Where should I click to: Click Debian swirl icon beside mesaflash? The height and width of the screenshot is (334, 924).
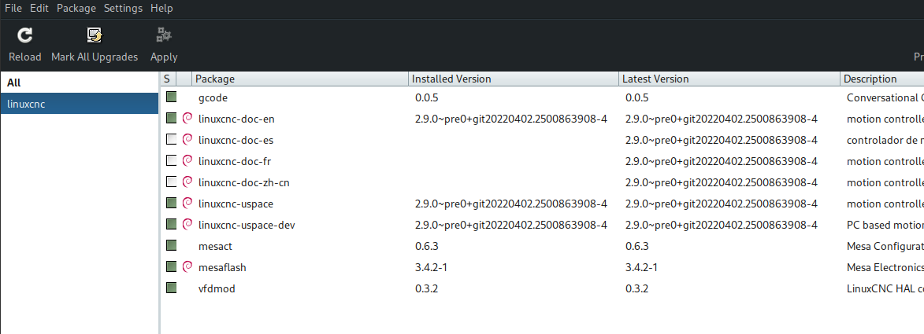187,266
